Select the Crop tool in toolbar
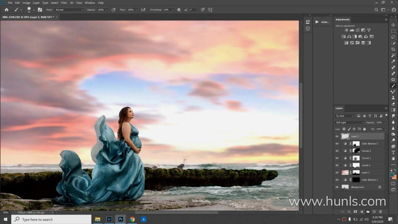 [x=393, y=49]
